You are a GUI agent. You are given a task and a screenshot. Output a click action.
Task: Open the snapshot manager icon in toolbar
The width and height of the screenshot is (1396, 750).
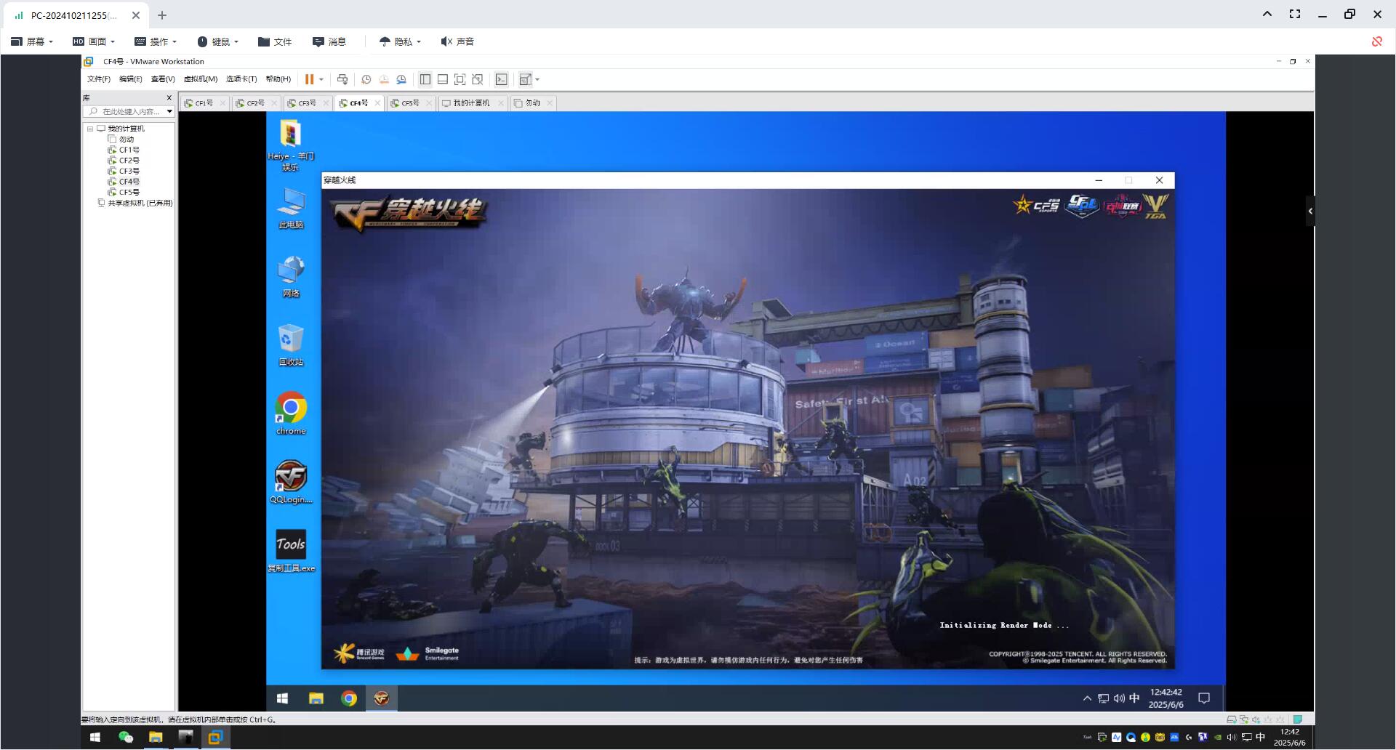(401, 79)
